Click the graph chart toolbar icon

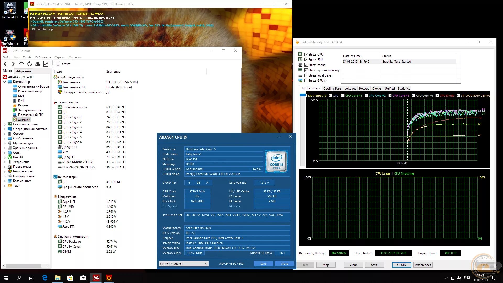(46, 64)
